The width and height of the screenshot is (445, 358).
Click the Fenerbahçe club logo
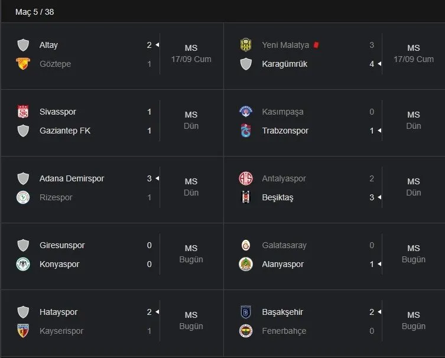246,331
